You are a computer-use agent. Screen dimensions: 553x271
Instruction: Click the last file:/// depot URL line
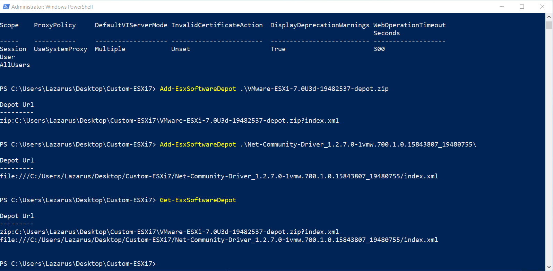pos(219,240)
